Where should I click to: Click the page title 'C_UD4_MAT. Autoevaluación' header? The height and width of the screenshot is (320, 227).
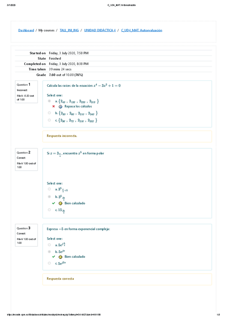[x=121, y=5]
